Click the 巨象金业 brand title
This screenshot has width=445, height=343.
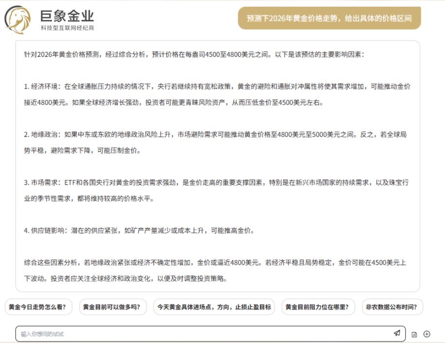[67, 16]
